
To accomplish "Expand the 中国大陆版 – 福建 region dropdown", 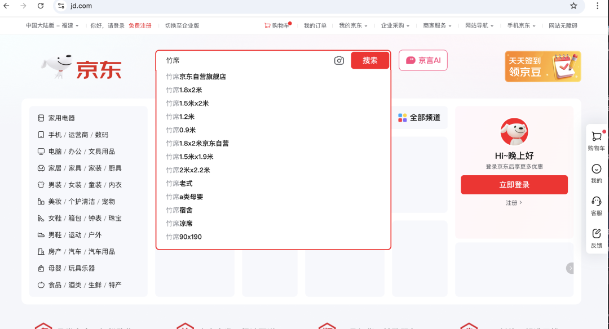I will tap(52, 25).
